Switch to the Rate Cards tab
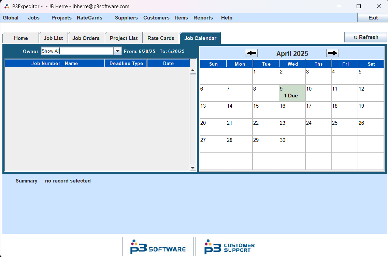Viewport: 388px width, 257px height. pyautogui.click(x=161, y=38)
